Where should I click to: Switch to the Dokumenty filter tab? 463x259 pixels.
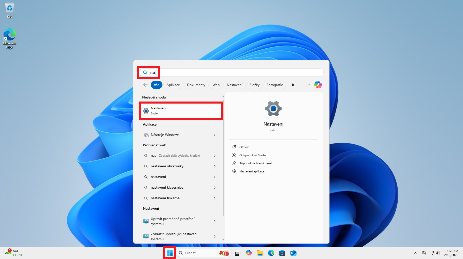click(x=196, y=85)
